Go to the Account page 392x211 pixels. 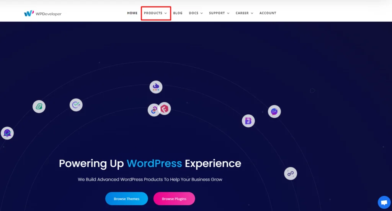coord(268,13)
